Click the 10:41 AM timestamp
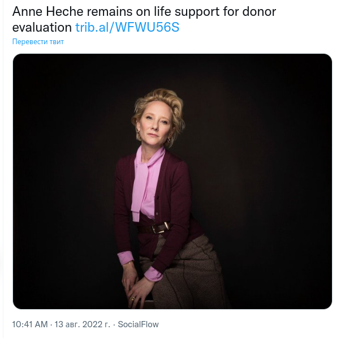The width and height of the screenshot is (341, 338). point(30,324)
